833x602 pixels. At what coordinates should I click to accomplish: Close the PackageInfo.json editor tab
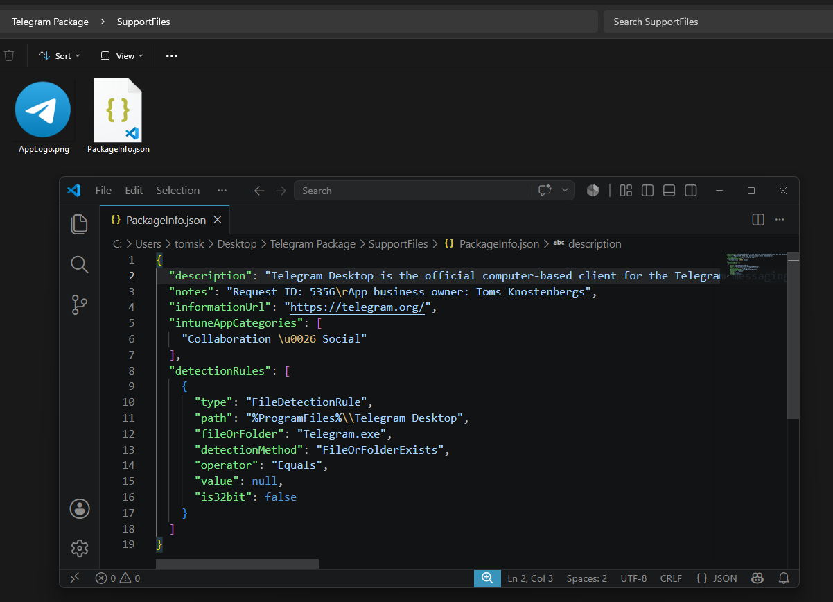click(x=218, y=220)
